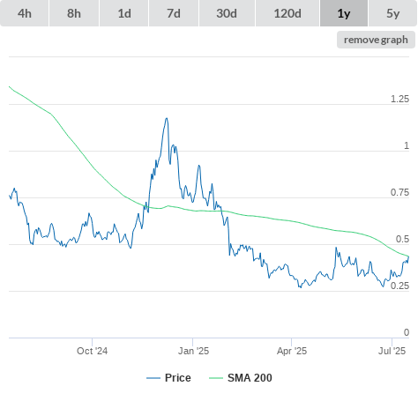The height and width of the screenshot is (401, 418).
Task: Click the Jan '25 axis label
Action: point(193,351)
